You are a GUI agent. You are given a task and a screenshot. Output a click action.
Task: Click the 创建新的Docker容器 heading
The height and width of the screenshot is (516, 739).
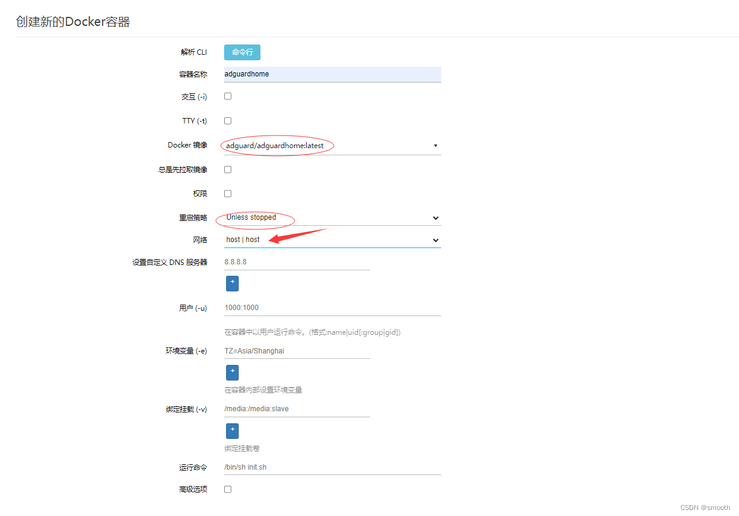click(x=73, y=22)
